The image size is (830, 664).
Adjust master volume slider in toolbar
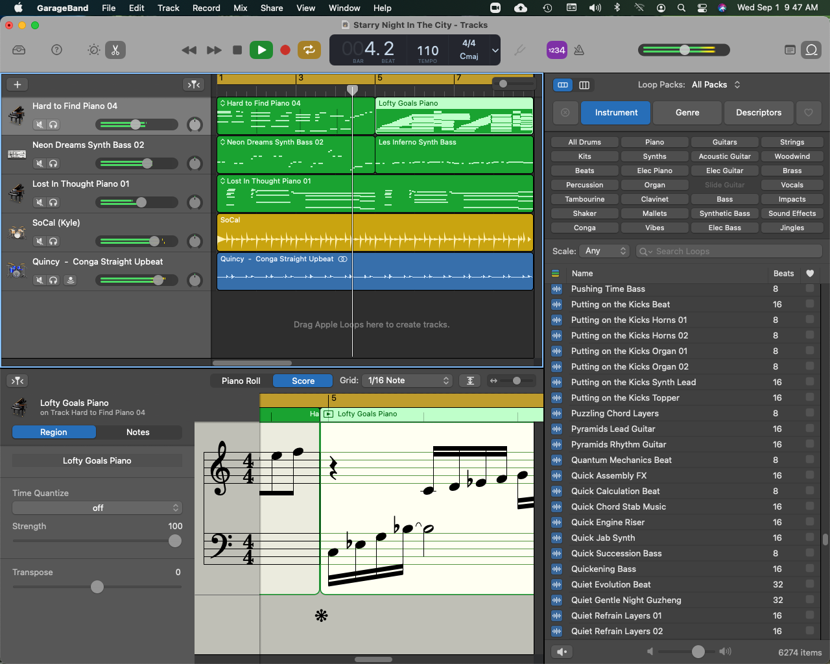click(684, 50)
